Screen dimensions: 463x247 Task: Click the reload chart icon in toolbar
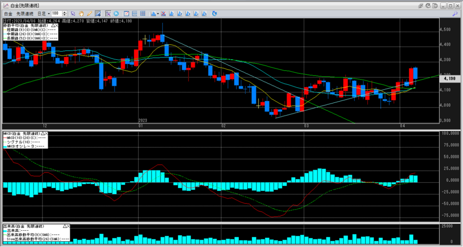click(214, 14)
